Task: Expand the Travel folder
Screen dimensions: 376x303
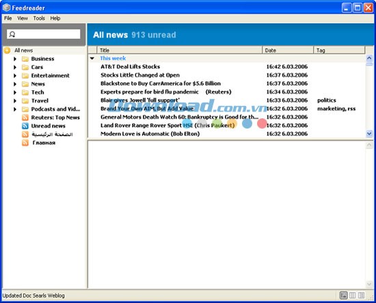Action: click(15, 101)
